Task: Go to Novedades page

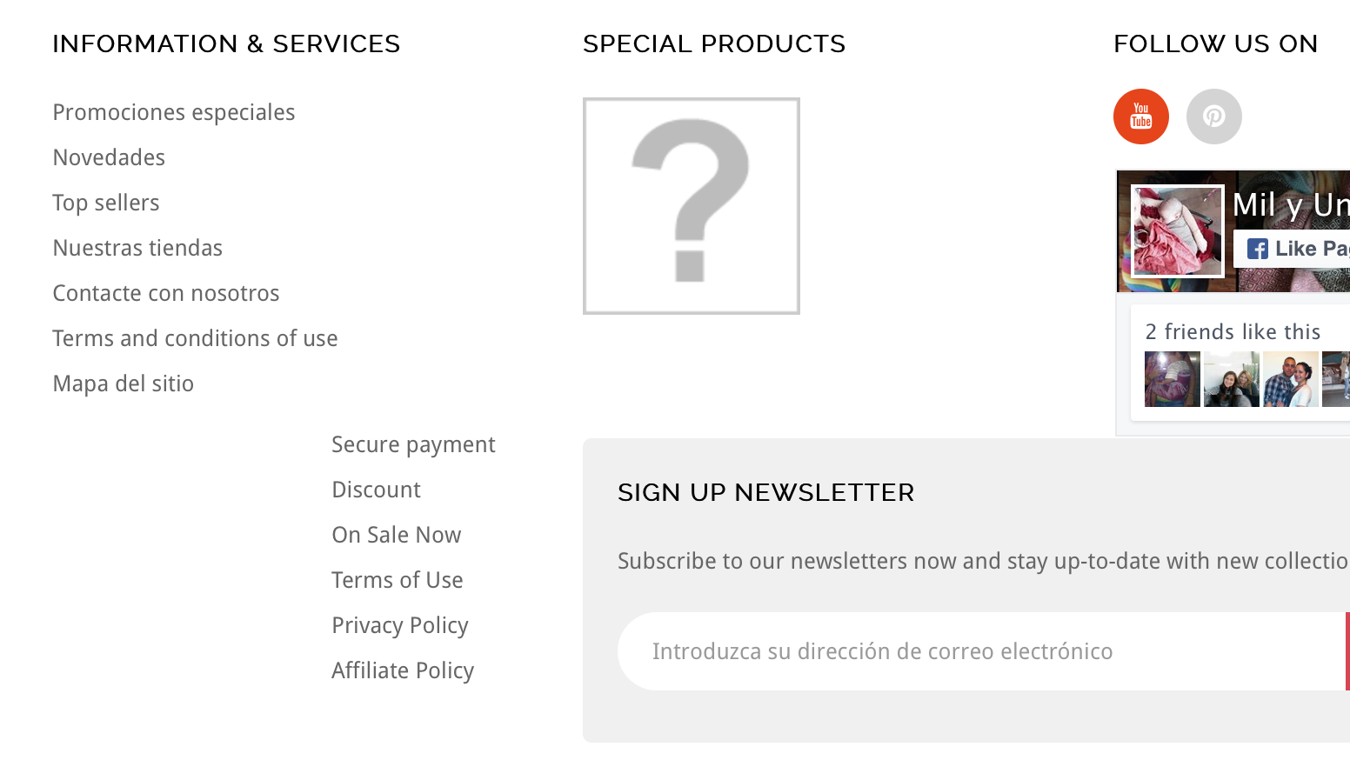Action: (x=109, y=157)
